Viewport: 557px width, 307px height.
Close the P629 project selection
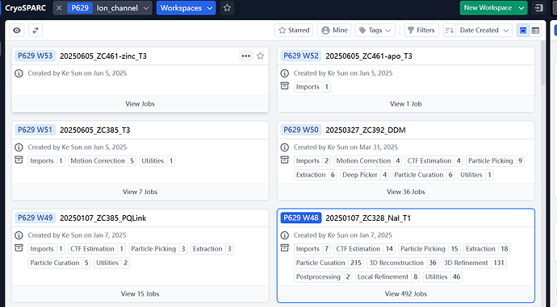tap(59, 8)
